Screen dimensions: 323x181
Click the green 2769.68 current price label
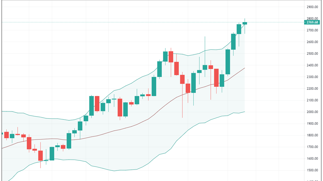pos(313,22)
